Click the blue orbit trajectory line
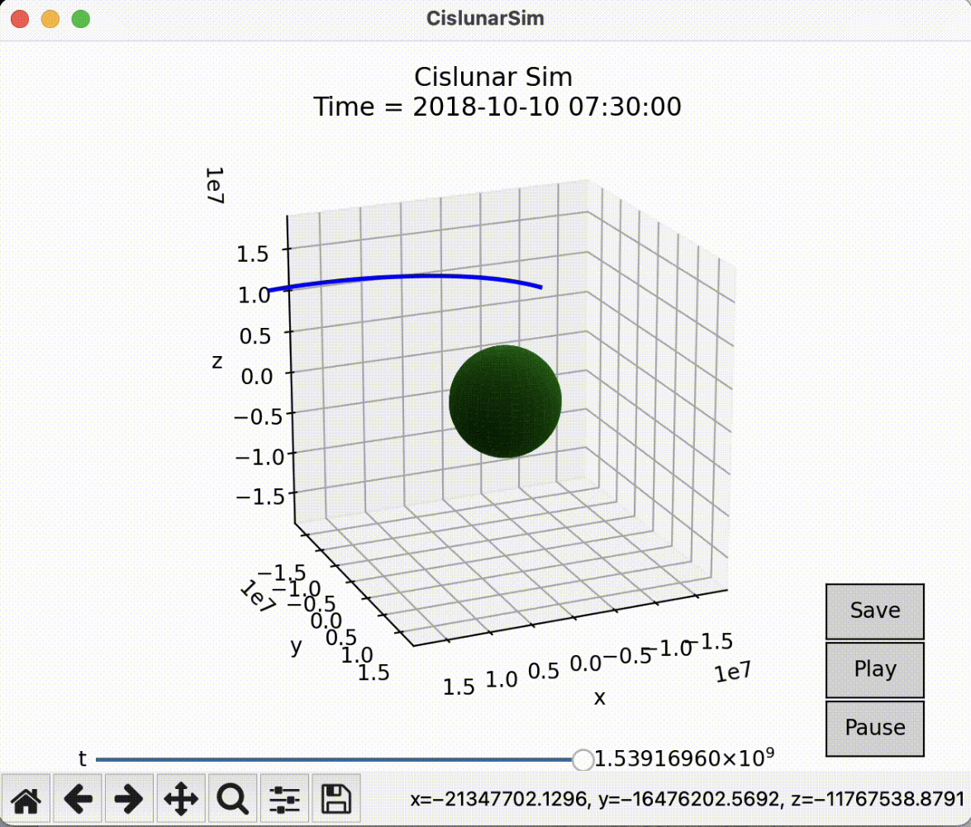Viewport: 971px width, 827px height. 406,280
